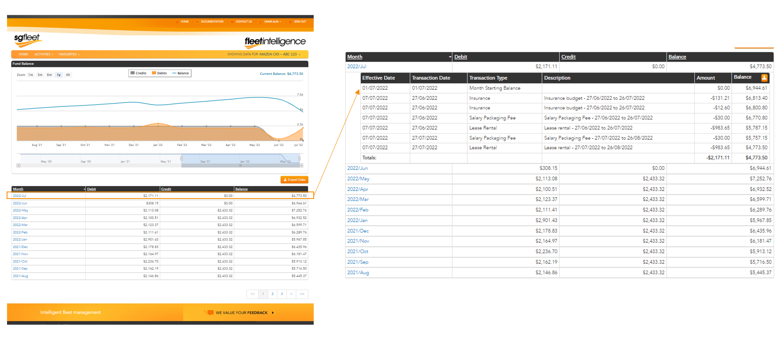
Task: Click Home in the orange navigation bar
Action: pyautogui.click(x=24, y=54)
